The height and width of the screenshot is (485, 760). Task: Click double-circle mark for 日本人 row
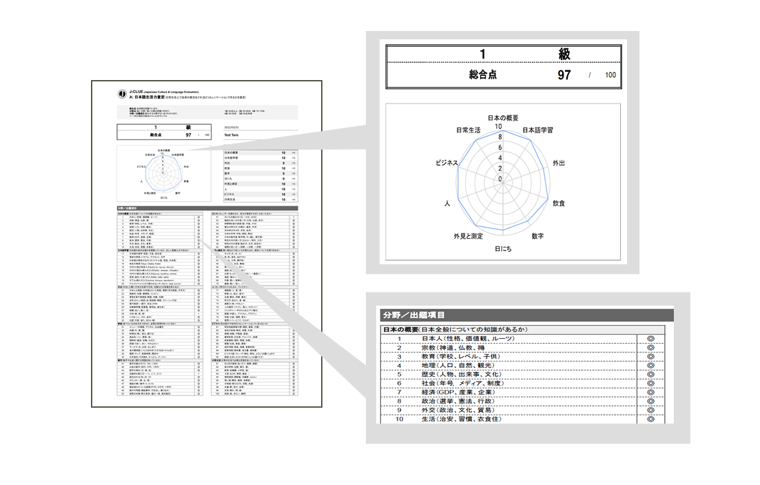tap(650, 339)
